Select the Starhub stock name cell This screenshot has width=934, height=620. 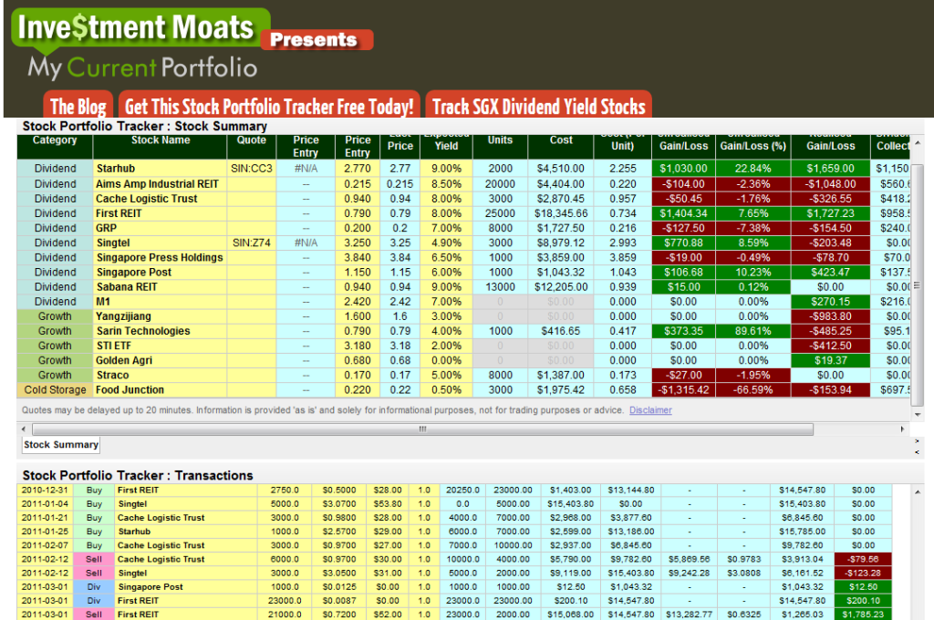coord(116,169)
